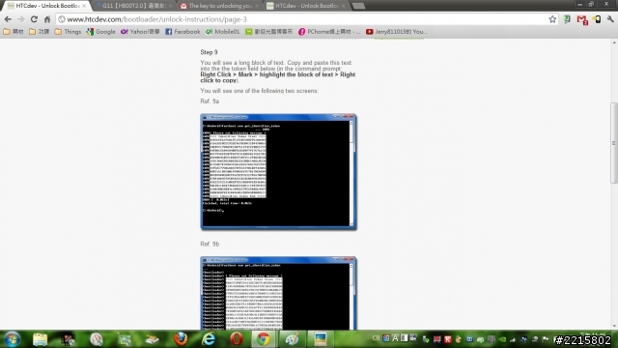Open the Chrome wrench settings menu

610,19
